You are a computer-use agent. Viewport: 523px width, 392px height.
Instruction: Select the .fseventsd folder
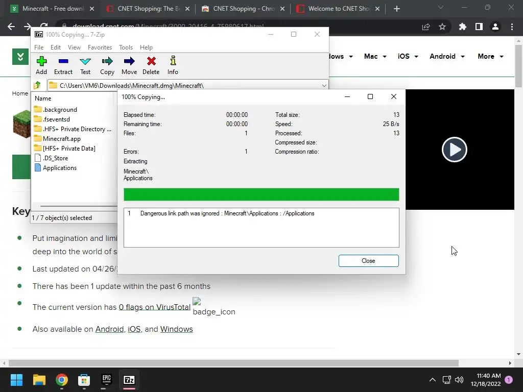[52, 119]
